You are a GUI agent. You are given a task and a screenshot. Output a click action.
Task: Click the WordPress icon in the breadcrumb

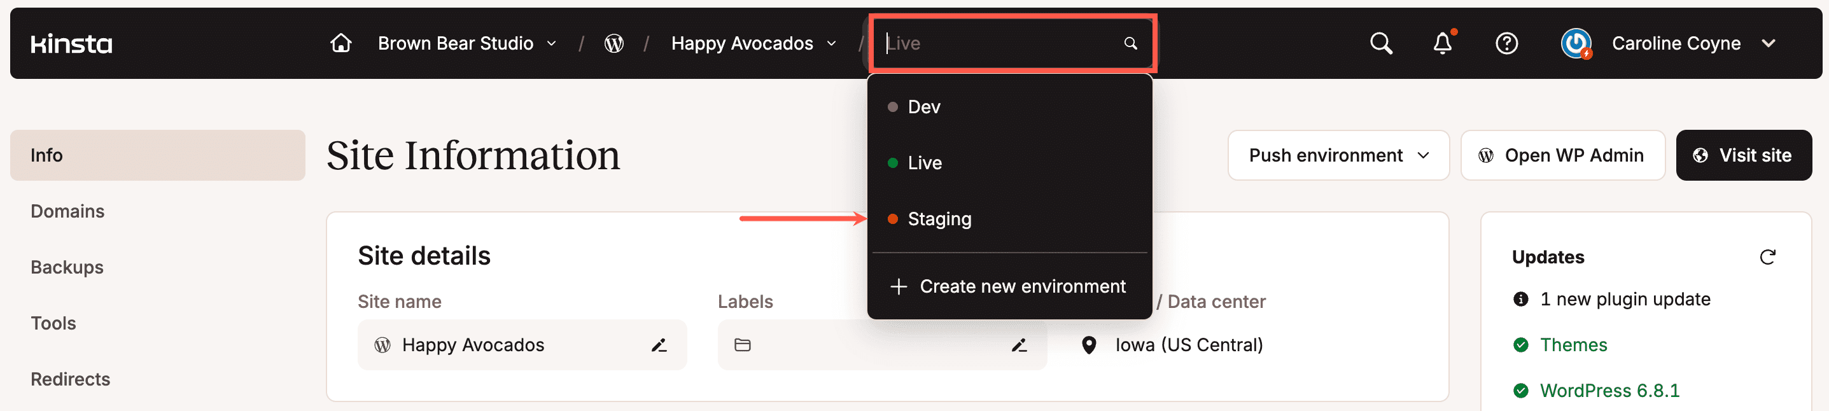(613, 43)
